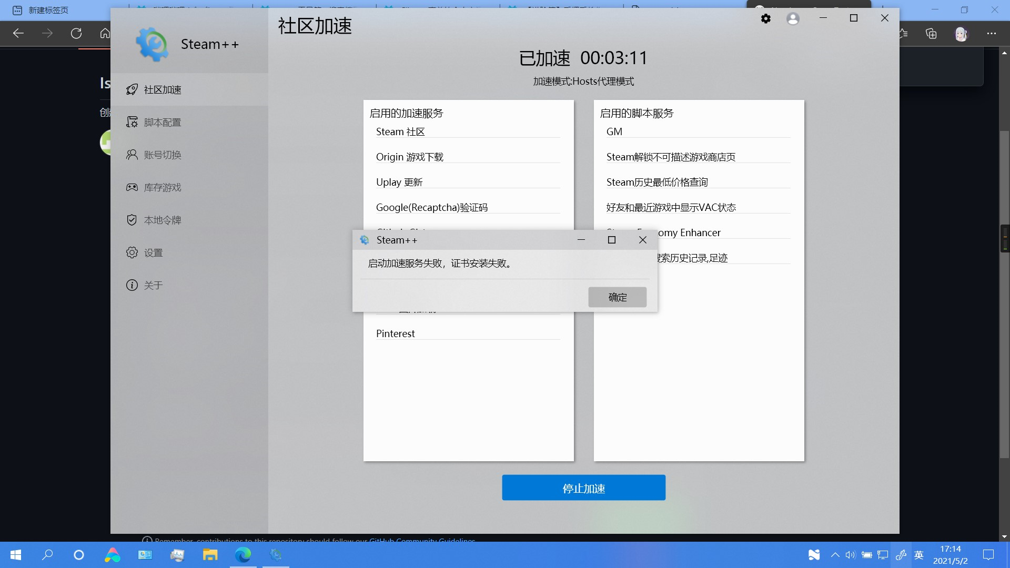Open the 新建标签页 browser tab
The image size is (1010, 568).
click(47, 10)
